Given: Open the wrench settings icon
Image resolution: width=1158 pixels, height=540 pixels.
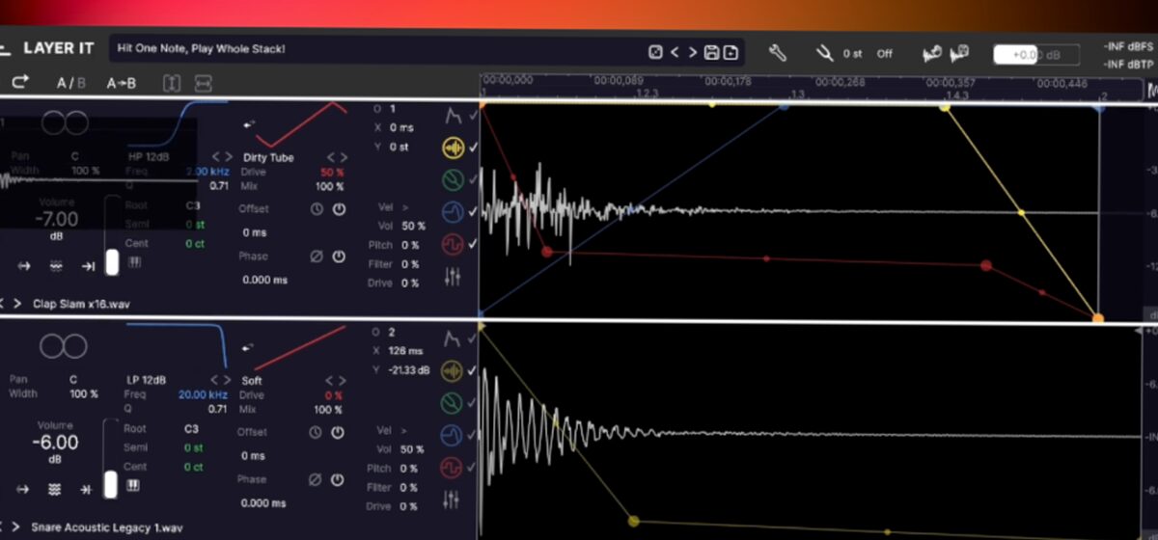Looking at the screenshot, I should coord(777,53).
